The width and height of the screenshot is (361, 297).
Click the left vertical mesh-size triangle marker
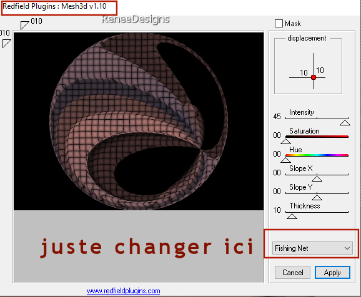pyautogui.click(x=6, y=43)
